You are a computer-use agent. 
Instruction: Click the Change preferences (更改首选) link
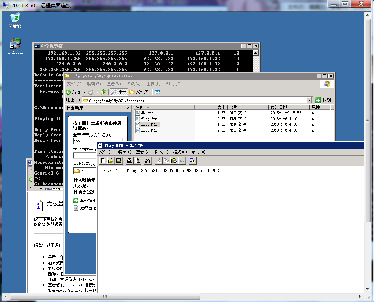[85, 208]
